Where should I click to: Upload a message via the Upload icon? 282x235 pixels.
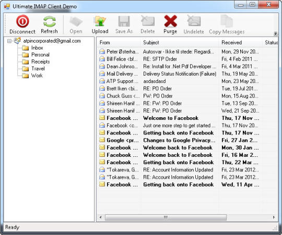[100, 21]
